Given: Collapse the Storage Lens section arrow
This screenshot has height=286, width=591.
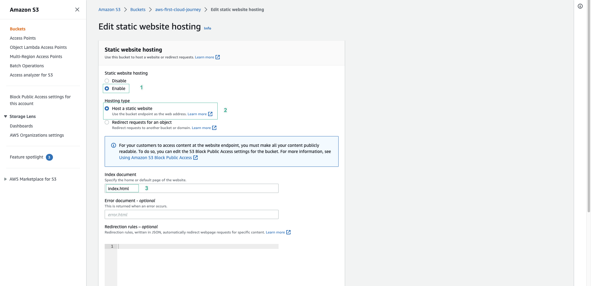Looking at the screenshot, I should pos(6,116).
